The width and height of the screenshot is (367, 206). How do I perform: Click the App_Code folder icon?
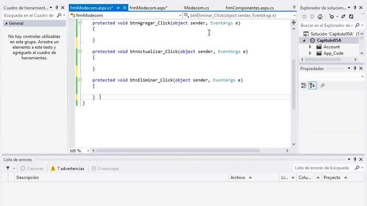point(319,53)
